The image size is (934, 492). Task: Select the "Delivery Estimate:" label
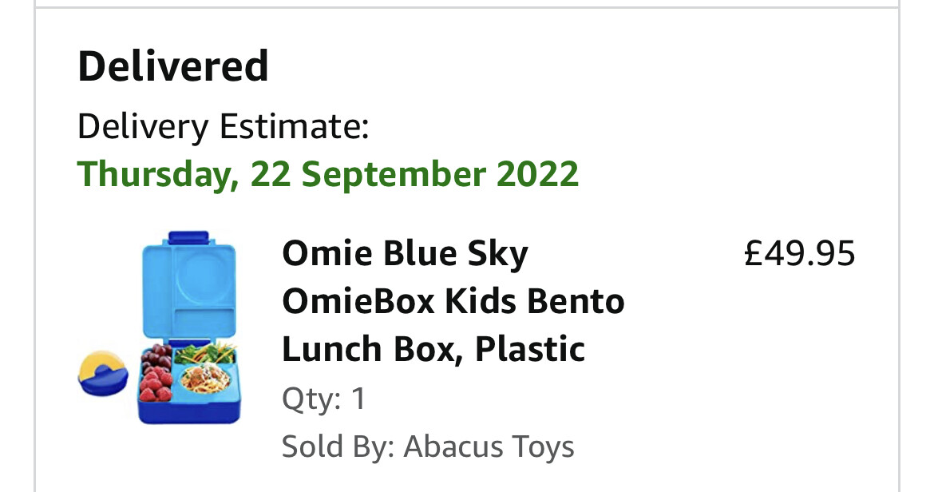pos(224,126)
